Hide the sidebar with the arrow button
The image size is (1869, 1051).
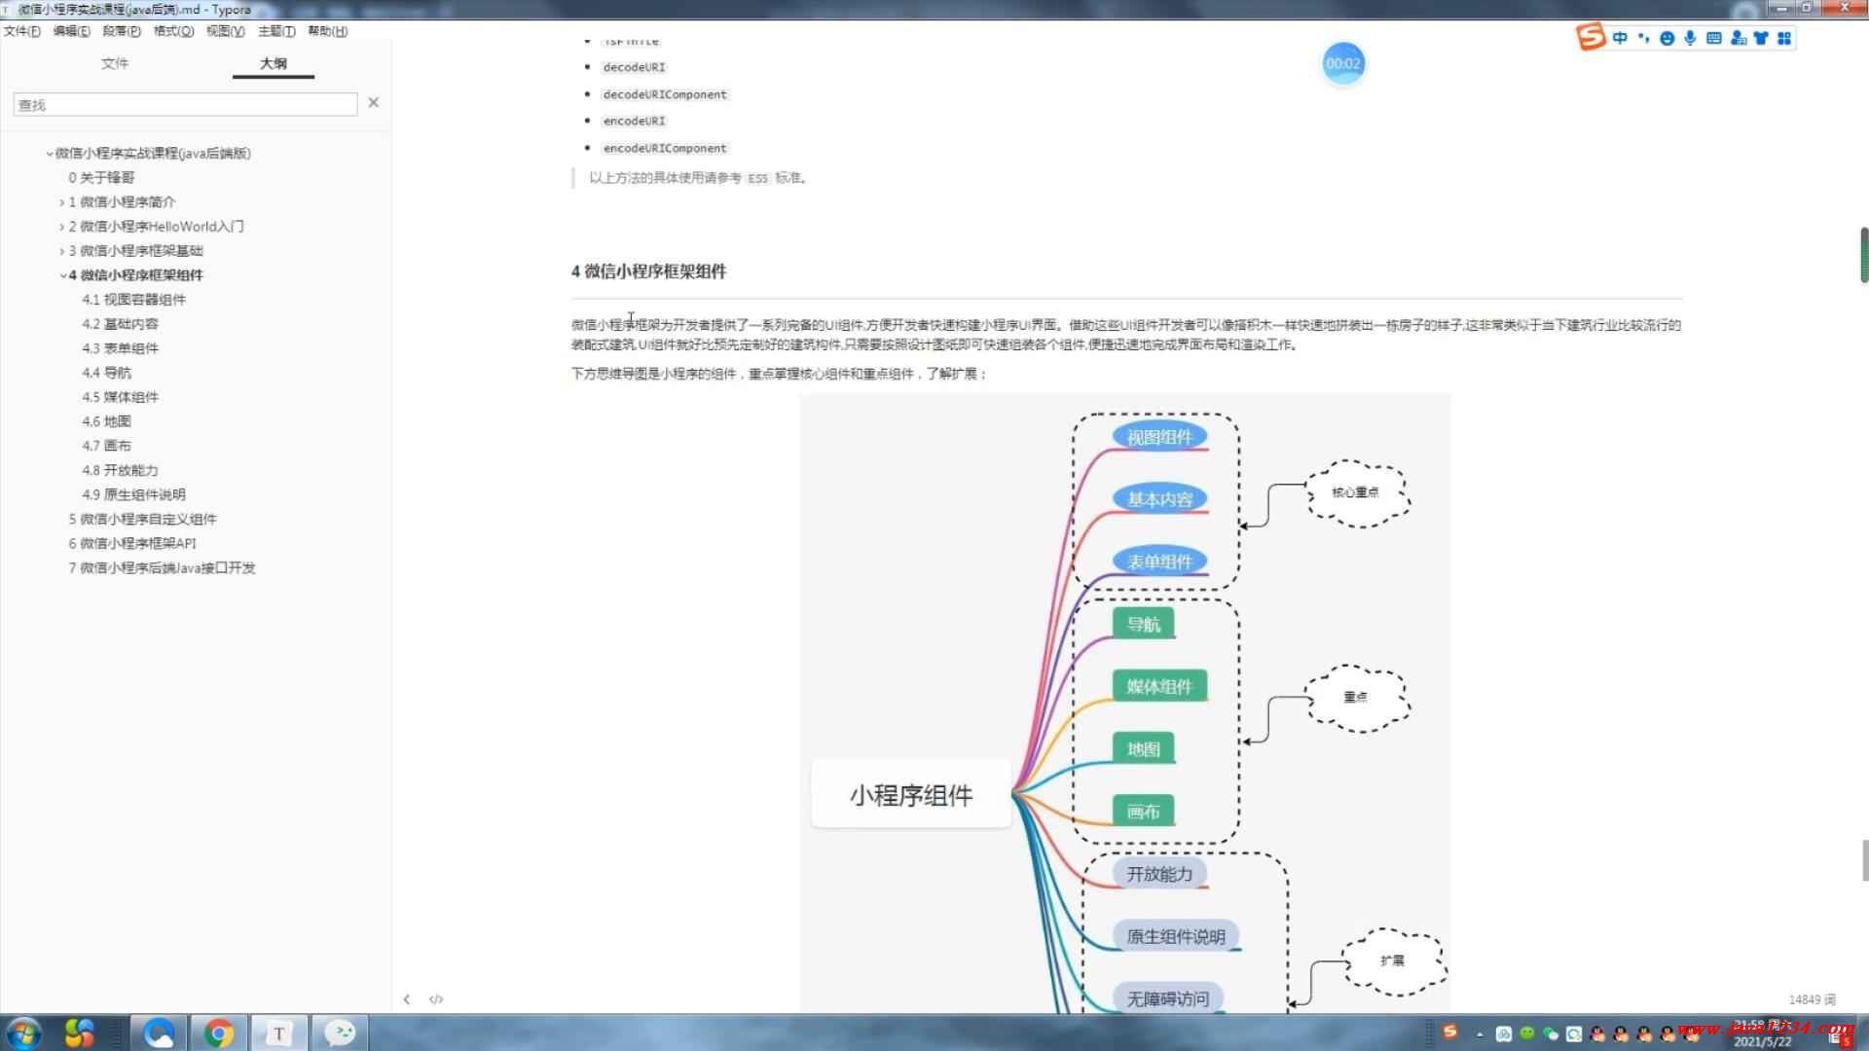(x=407, y=999)
